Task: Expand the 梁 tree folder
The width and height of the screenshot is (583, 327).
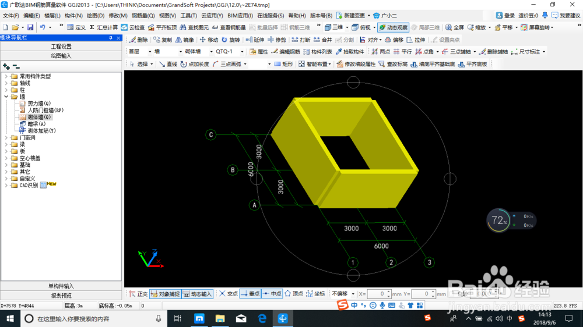Action: (x=6, y=145)
